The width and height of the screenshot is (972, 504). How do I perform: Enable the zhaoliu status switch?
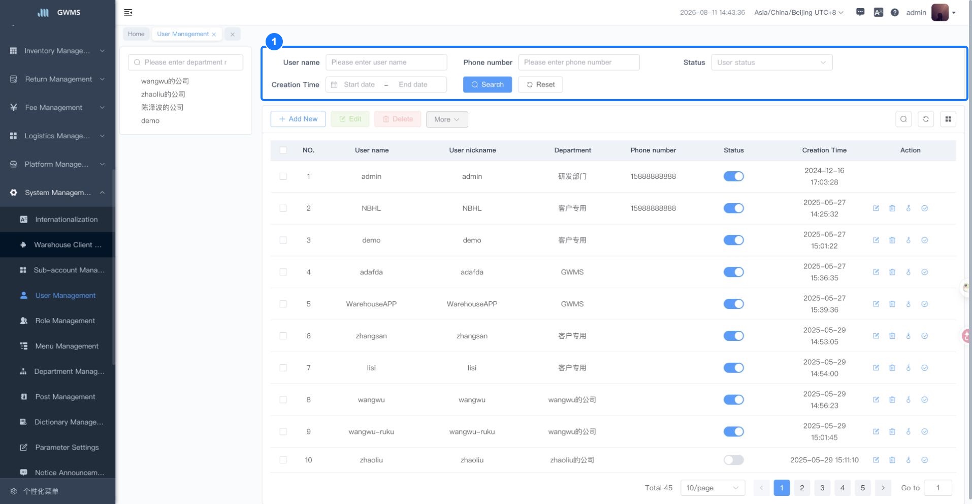[733, 460]
